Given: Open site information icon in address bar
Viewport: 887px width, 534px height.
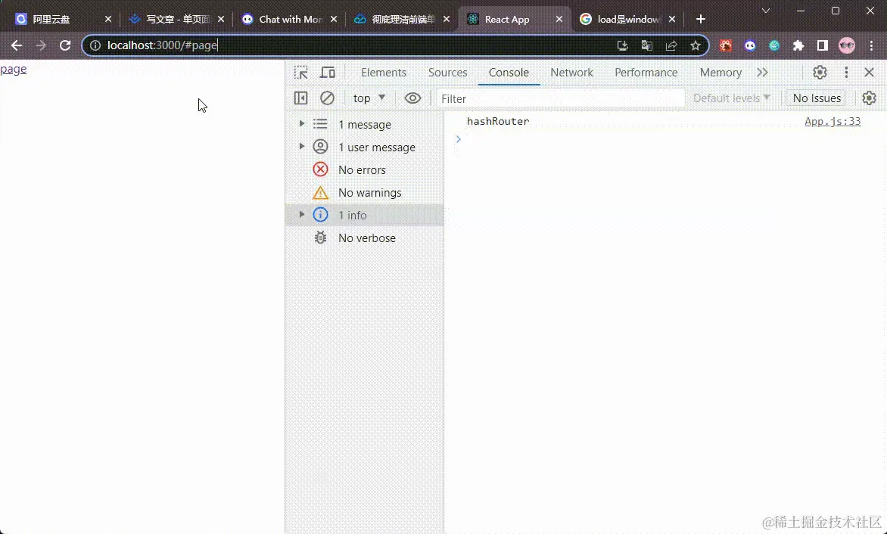Looking at the screenshot, I should coord(95,46).
